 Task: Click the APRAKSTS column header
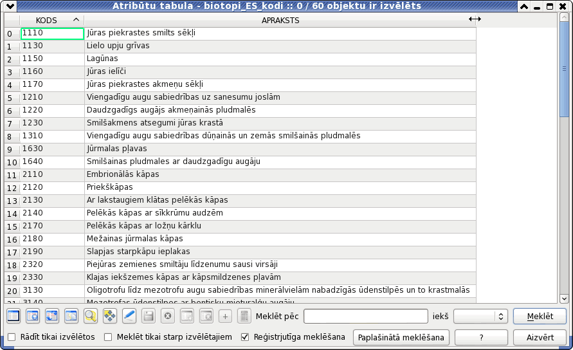pos(280,21)
